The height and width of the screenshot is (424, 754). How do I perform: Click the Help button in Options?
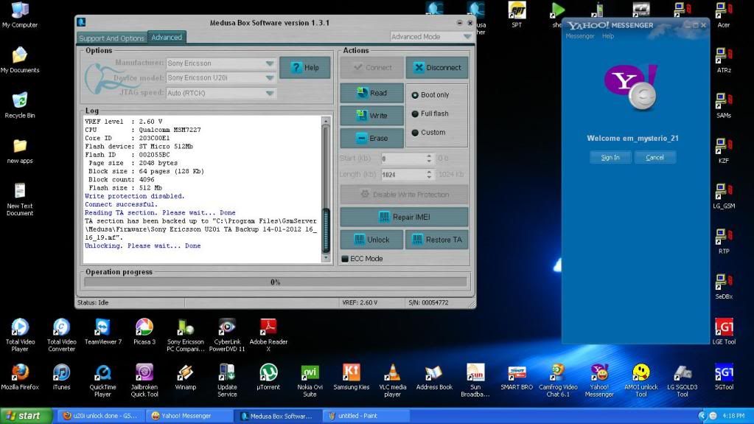305,67
